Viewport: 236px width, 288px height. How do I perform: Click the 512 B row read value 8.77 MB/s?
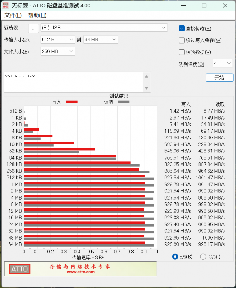[214, 111]
